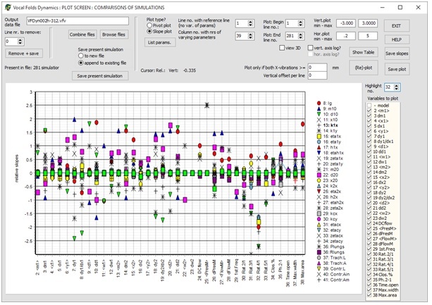Choose 'append to existing file' option
432x305 pixels.
coord(81,63)
